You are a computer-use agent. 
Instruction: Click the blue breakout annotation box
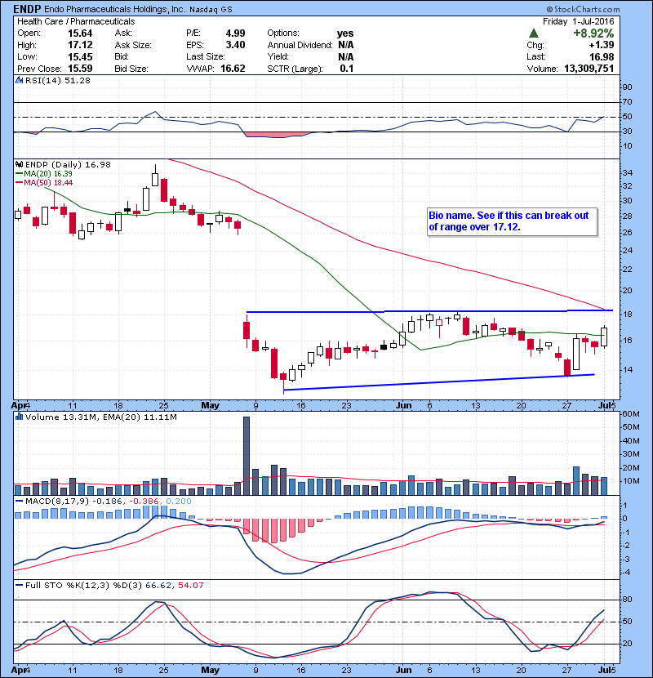pyautogui.click(x=512, y=222)
